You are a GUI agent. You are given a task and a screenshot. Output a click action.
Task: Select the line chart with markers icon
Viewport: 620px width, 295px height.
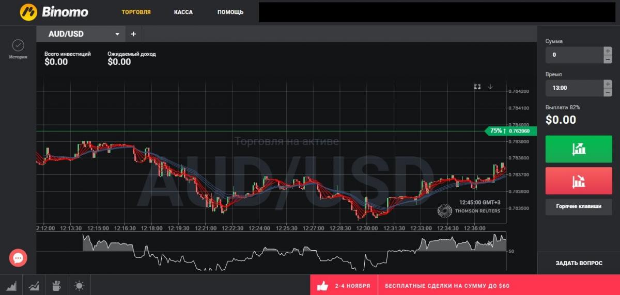(x=34, y=285)
